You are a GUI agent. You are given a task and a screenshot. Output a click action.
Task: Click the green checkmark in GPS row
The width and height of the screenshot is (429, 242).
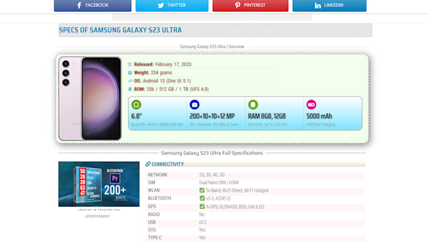(202, 207)
